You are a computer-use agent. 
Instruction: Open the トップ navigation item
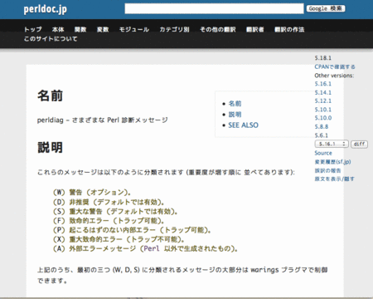click(x=33, y=29)
